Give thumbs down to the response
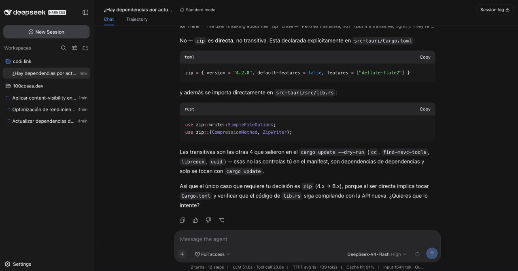This screenshot has height=271, width=518. tap(208, 220)
